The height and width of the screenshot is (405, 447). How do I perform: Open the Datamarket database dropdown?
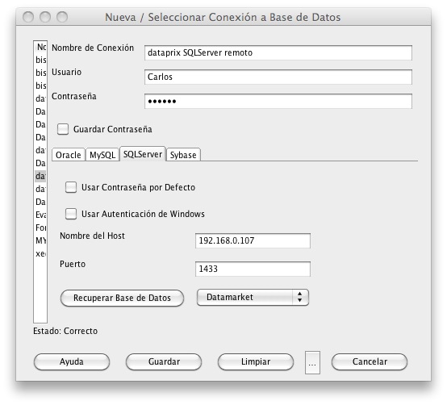[x=253, y=297]
